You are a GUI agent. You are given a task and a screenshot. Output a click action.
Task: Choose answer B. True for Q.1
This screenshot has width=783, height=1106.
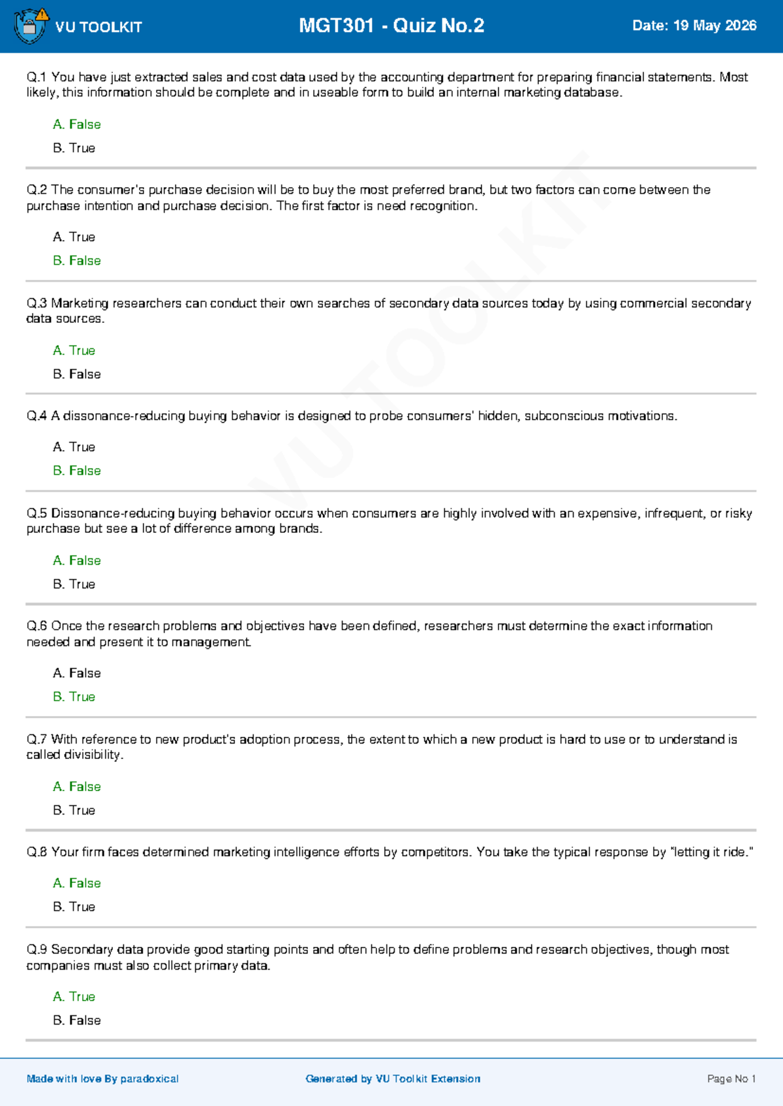coord(74,148)
